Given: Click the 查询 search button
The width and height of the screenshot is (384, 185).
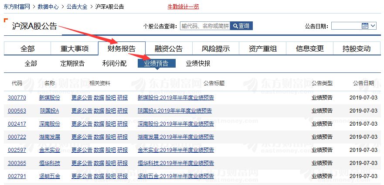Looking at the screenshot, I should 241,26.
